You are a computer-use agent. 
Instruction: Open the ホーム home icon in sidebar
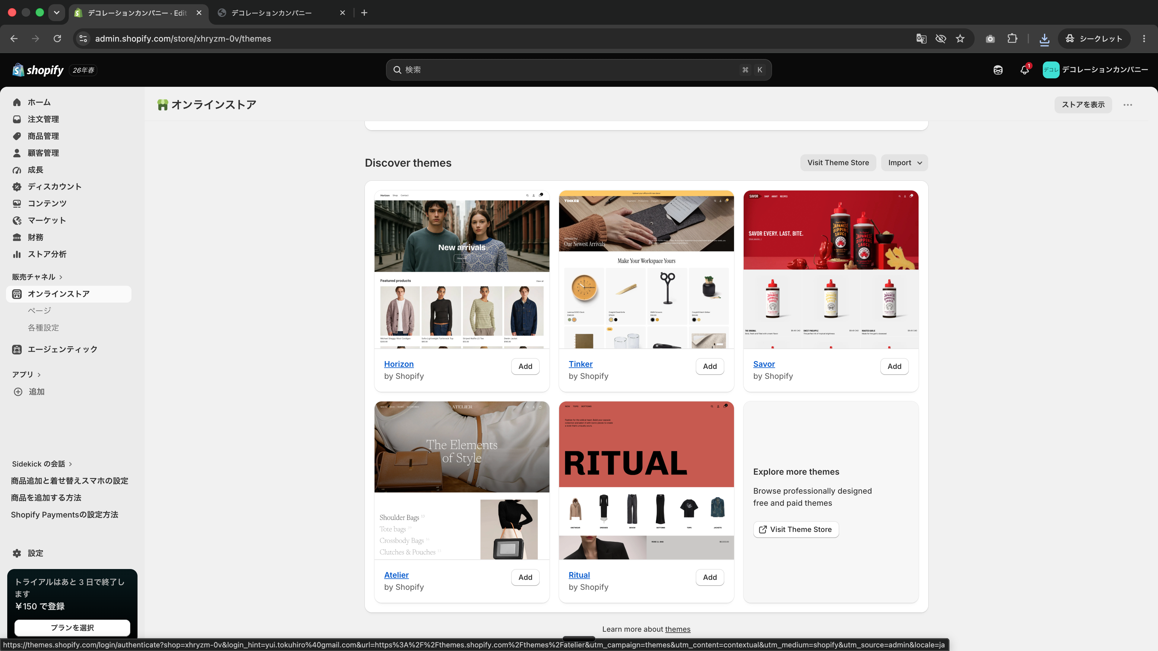(17, 102)
